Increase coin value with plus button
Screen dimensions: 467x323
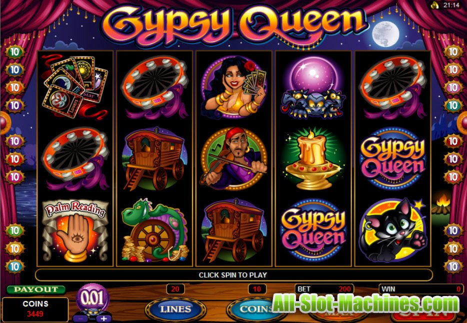[103, 318]
